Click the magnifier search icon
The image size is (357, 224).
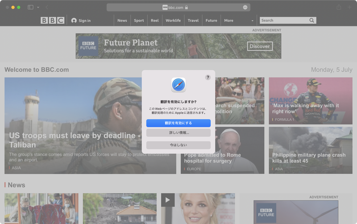pyautogui.click(x=311, y=21)
